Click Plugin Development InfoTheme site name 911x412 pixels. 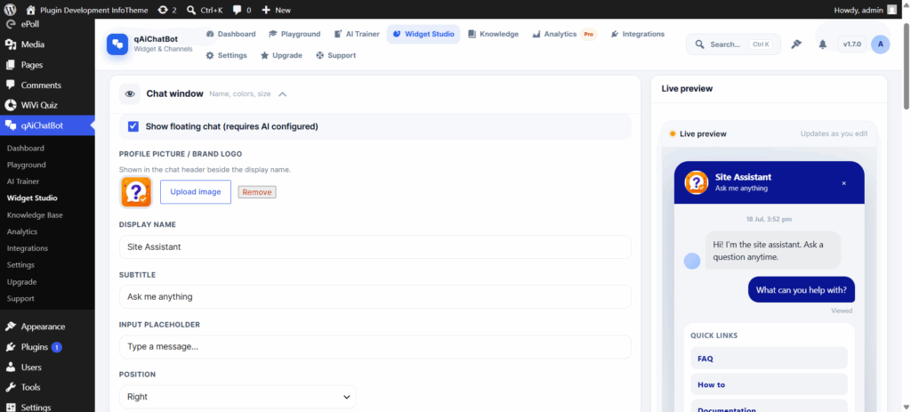(87, 10)
